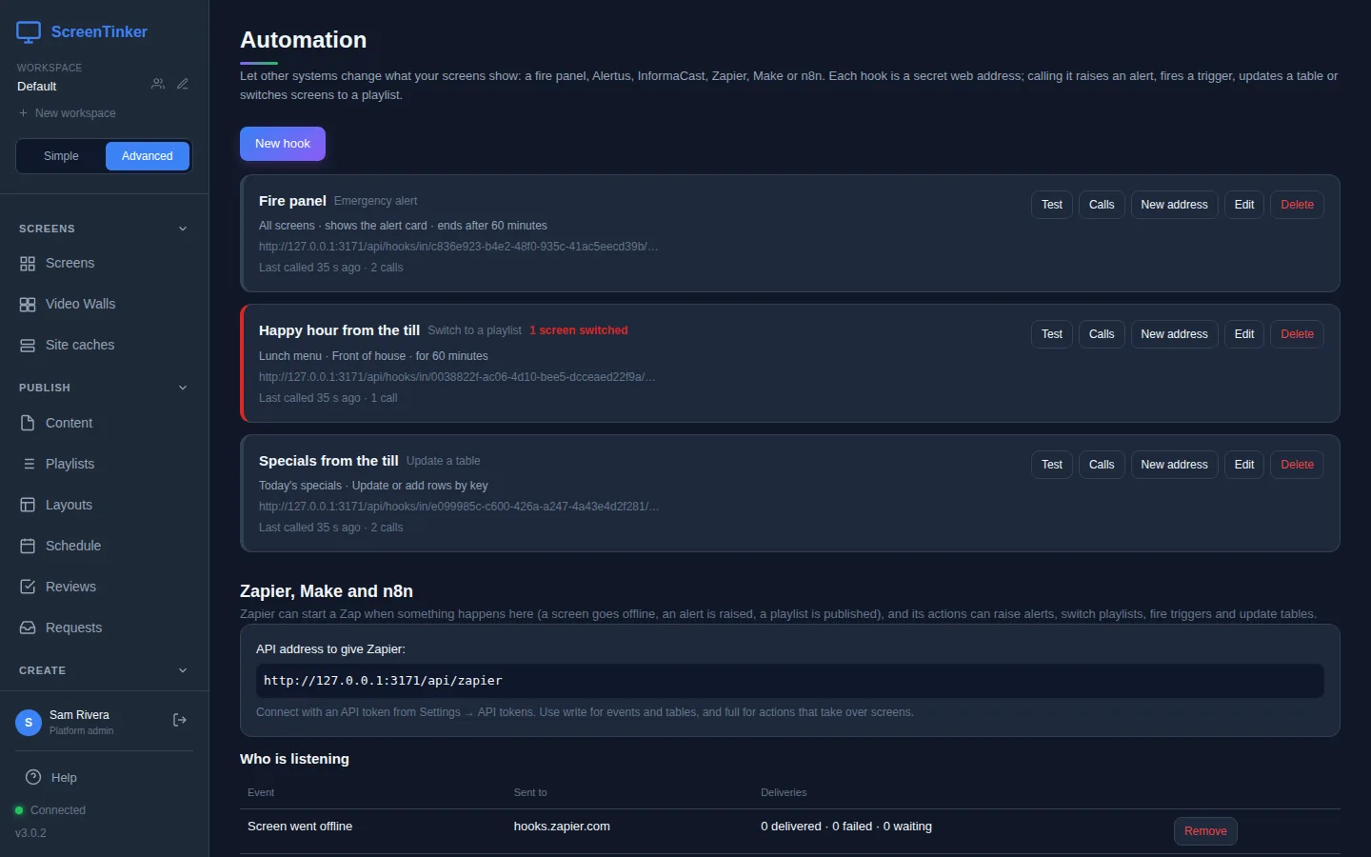Expand the CREATE section chevron

click(183, 670)
